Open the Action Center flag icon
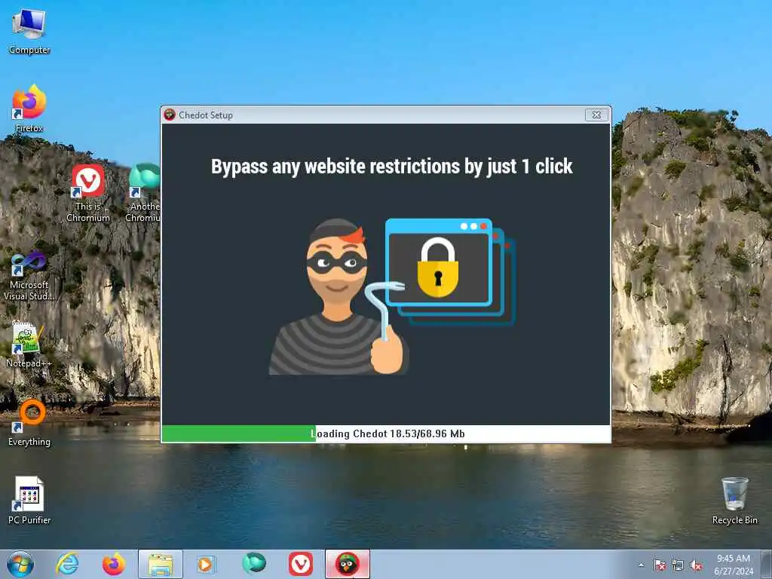The image size is (772, 579). (x=659, y=565)
